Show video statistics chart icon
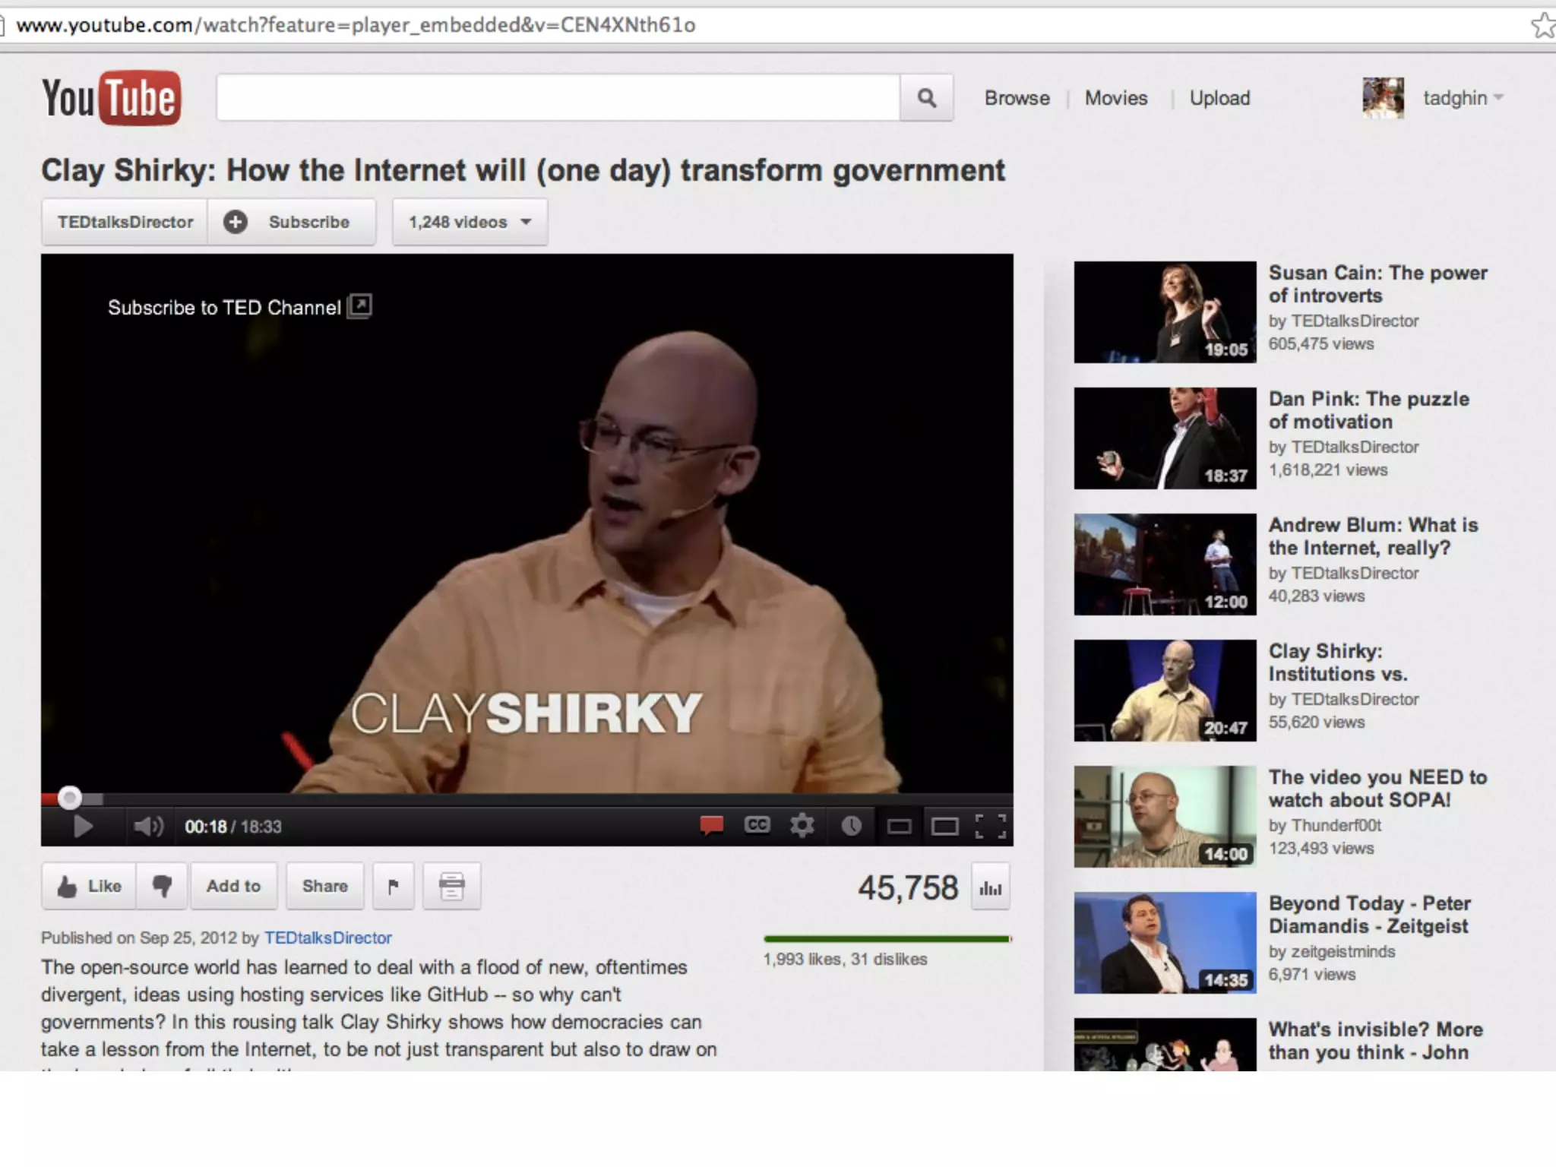 click(x=990, y=887)
